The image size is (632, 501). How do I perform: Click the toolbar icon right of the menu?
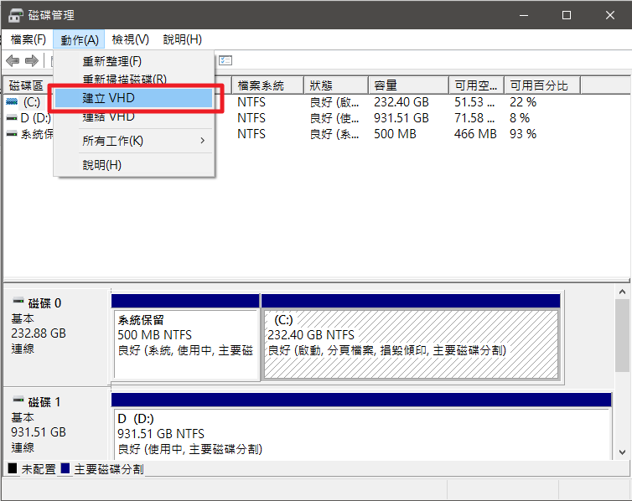pyautogui.click(x=225, y=60)
